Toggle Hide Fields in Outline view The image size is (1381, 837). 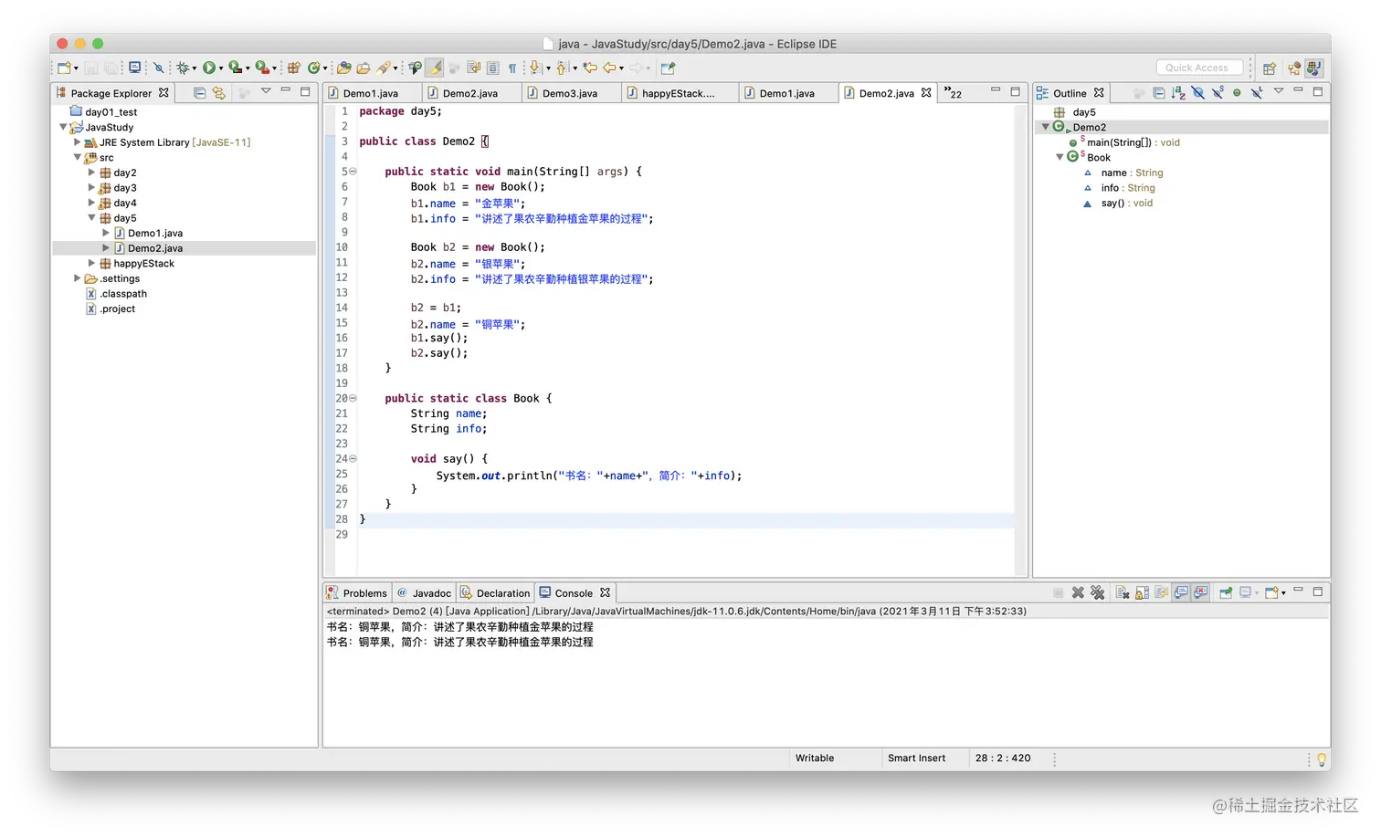click(x=1198, y=92)
